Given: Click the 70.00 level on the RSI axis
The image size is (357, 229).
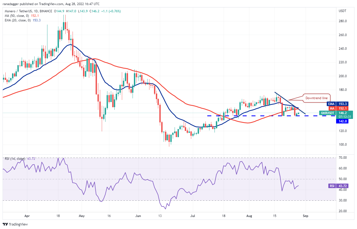Looking at the screenshot, I should (x=343, y=158).
